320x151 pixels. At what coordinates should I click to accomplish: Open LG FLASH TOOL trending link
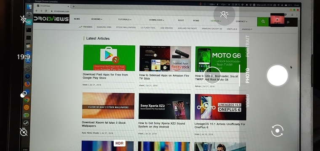(x=148, y=28)
